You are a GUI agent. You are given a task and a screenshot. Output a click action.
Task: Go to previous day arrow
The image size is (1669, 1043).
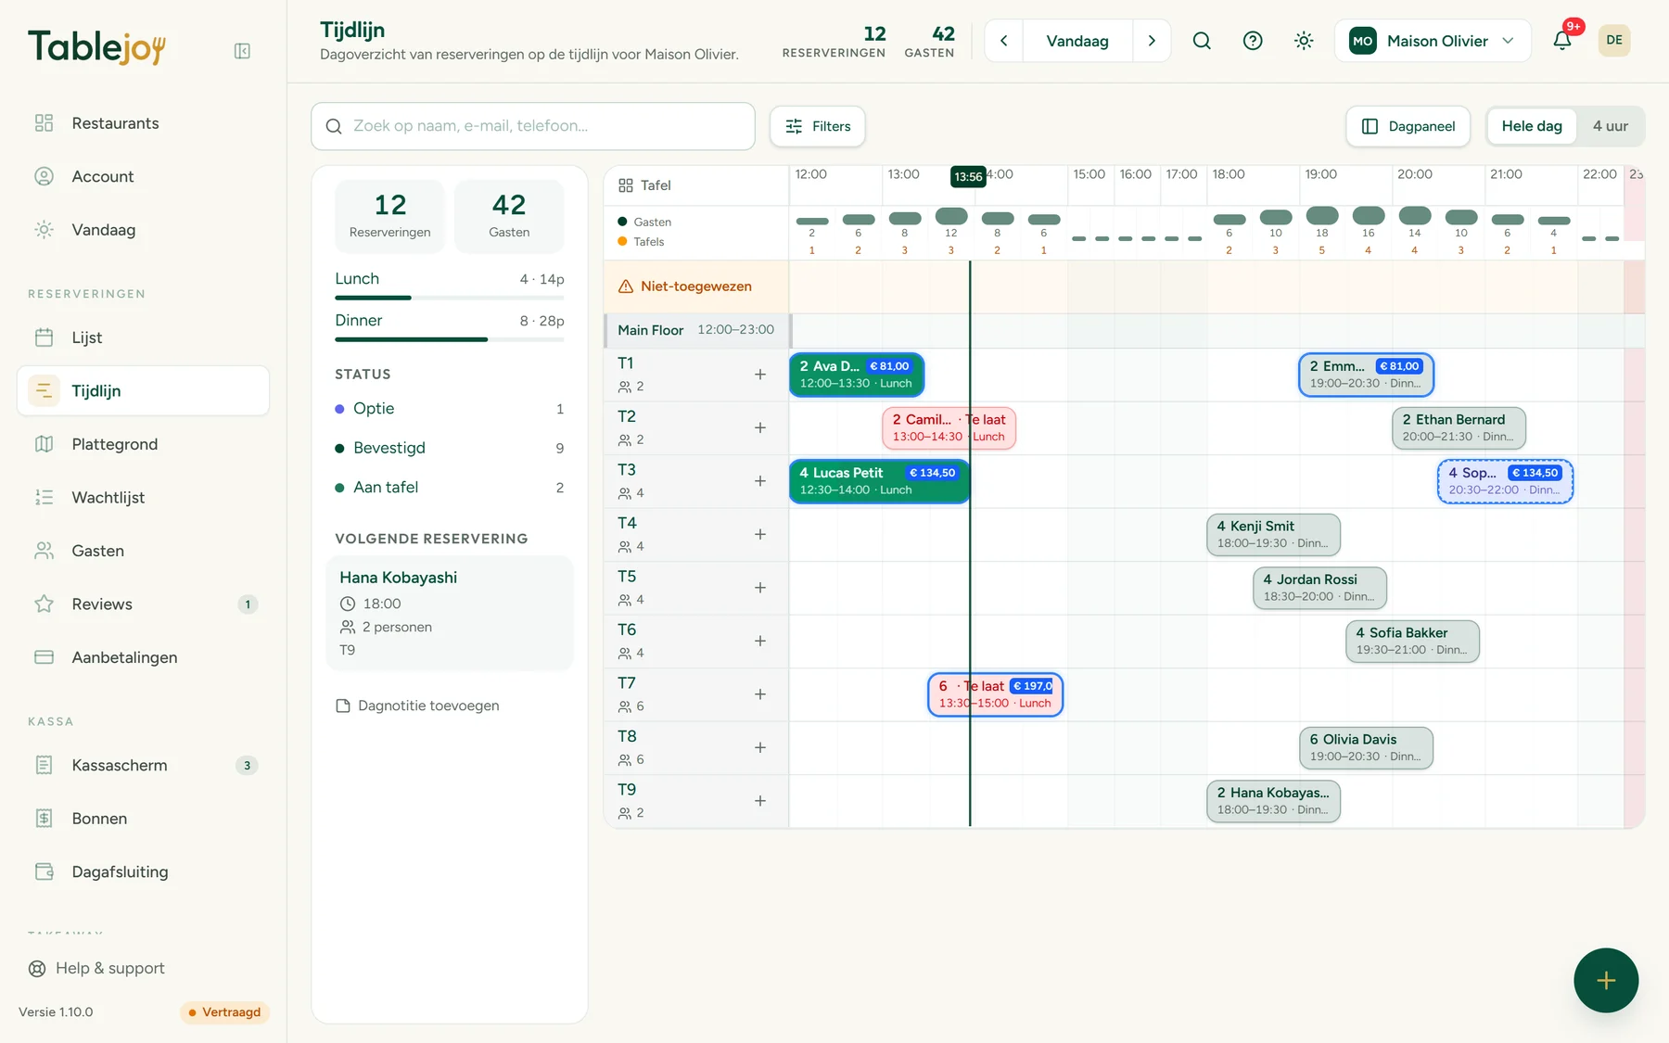[x=1004, y=41]
